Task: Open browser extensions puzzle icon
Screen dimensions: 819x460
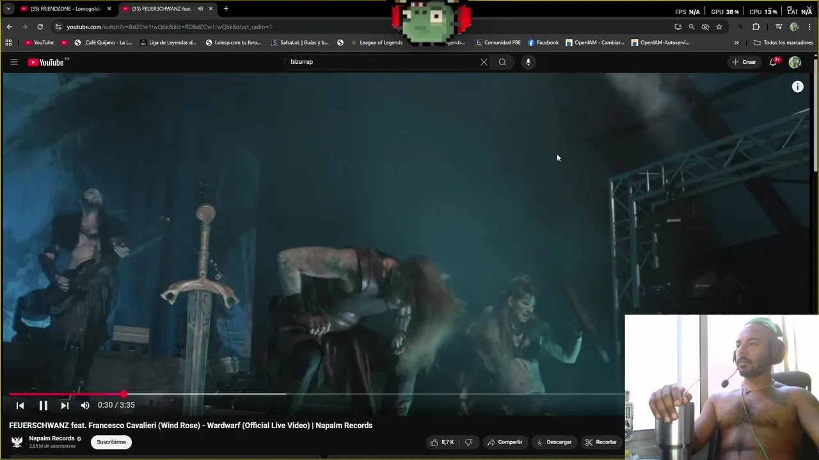Action: coord(756,27)
